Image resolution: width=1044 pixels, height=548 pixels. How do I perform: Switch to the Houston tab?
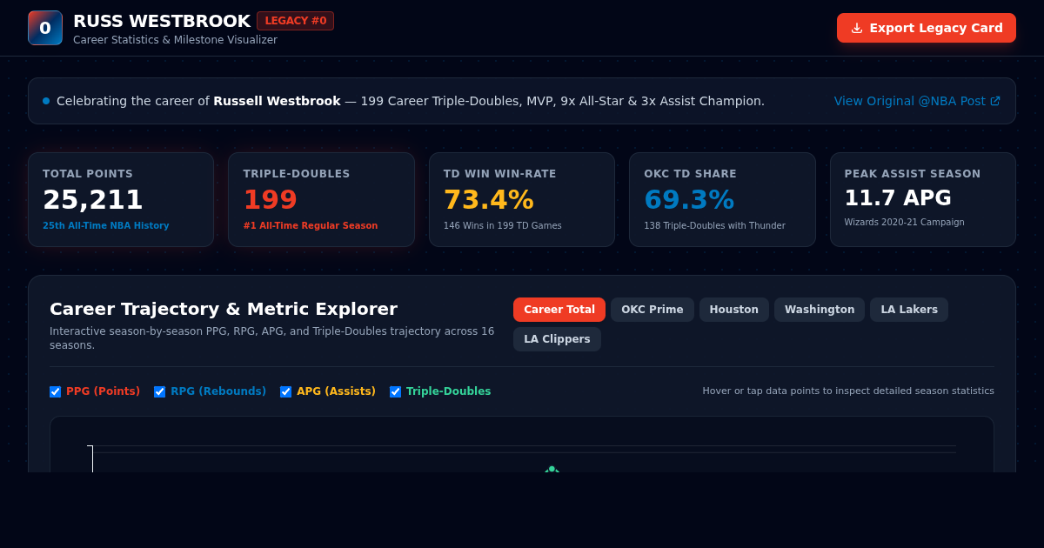point(734,310)
